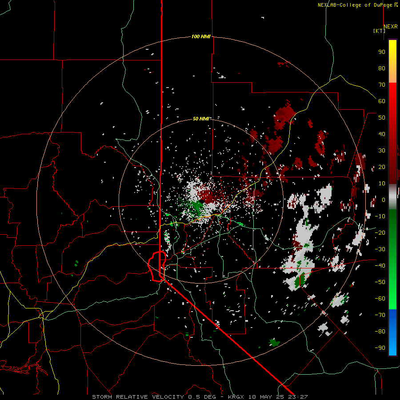Click the 50 NMI range ring label

pos(201,119)
